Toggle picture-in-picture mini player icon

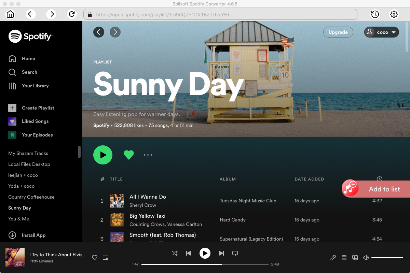106,258
